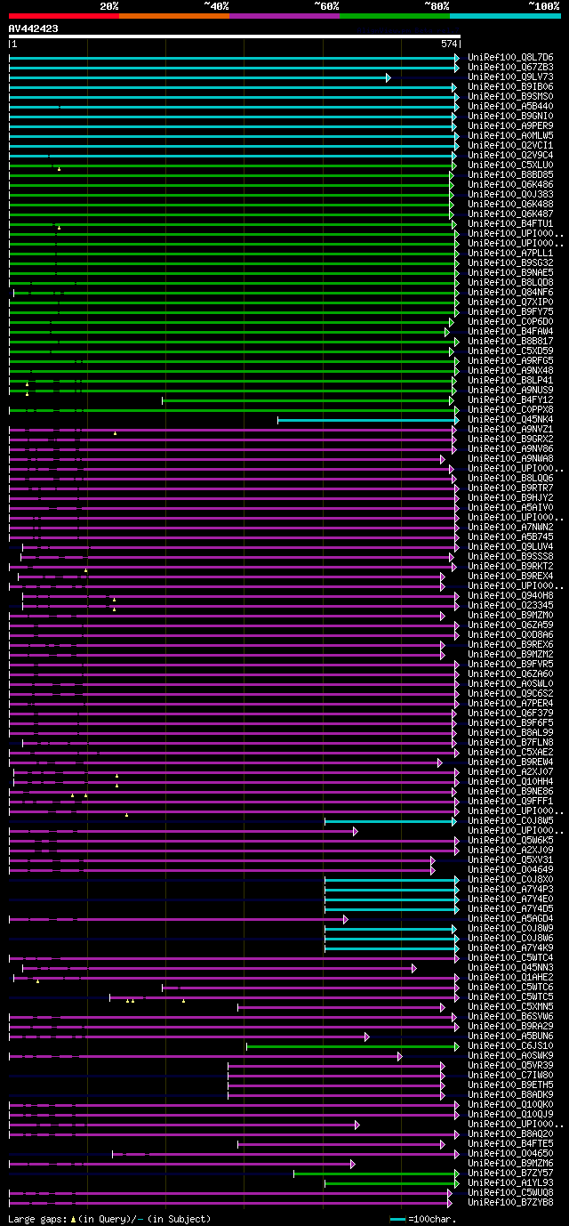Select the UniRef100_A5AGD4 label
The image size is (569, 1226).
click(510, 919)
